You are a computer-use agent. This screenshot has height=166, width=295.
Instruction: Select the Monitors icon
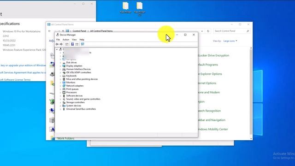[x=64, y=83]
